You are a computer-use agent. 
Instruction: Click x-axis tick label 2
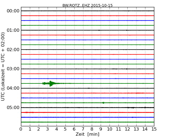pos(38,129)
